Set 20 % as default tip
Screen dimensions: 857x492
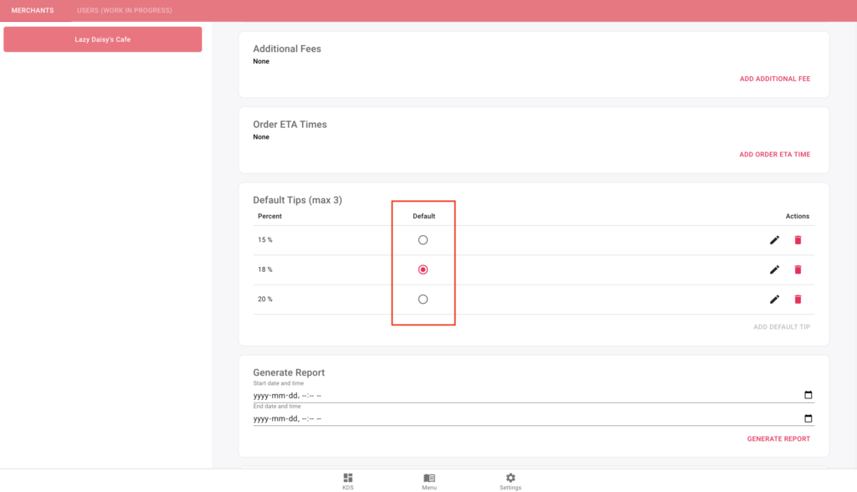pyautogui.click(x=423, y=299)
